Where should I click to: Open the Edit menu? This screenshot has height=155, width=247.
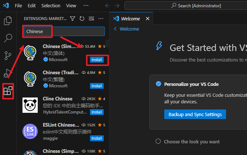tap(32, 6)
